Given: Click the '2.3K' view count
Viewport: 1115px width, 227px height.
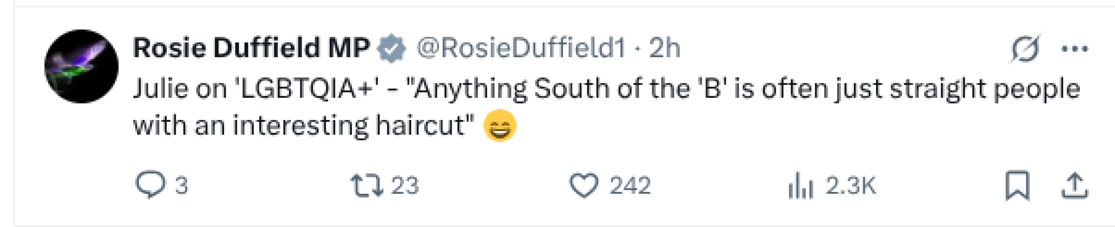Looking at the screenshot, I should [850, 186].
